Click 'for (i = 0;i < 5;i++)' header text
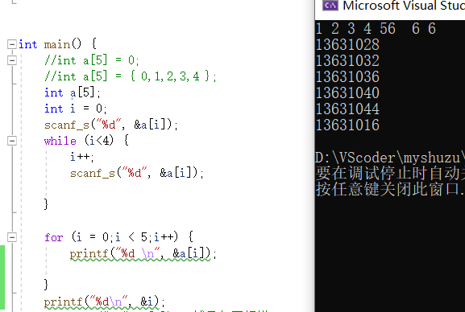 (118, 237)
